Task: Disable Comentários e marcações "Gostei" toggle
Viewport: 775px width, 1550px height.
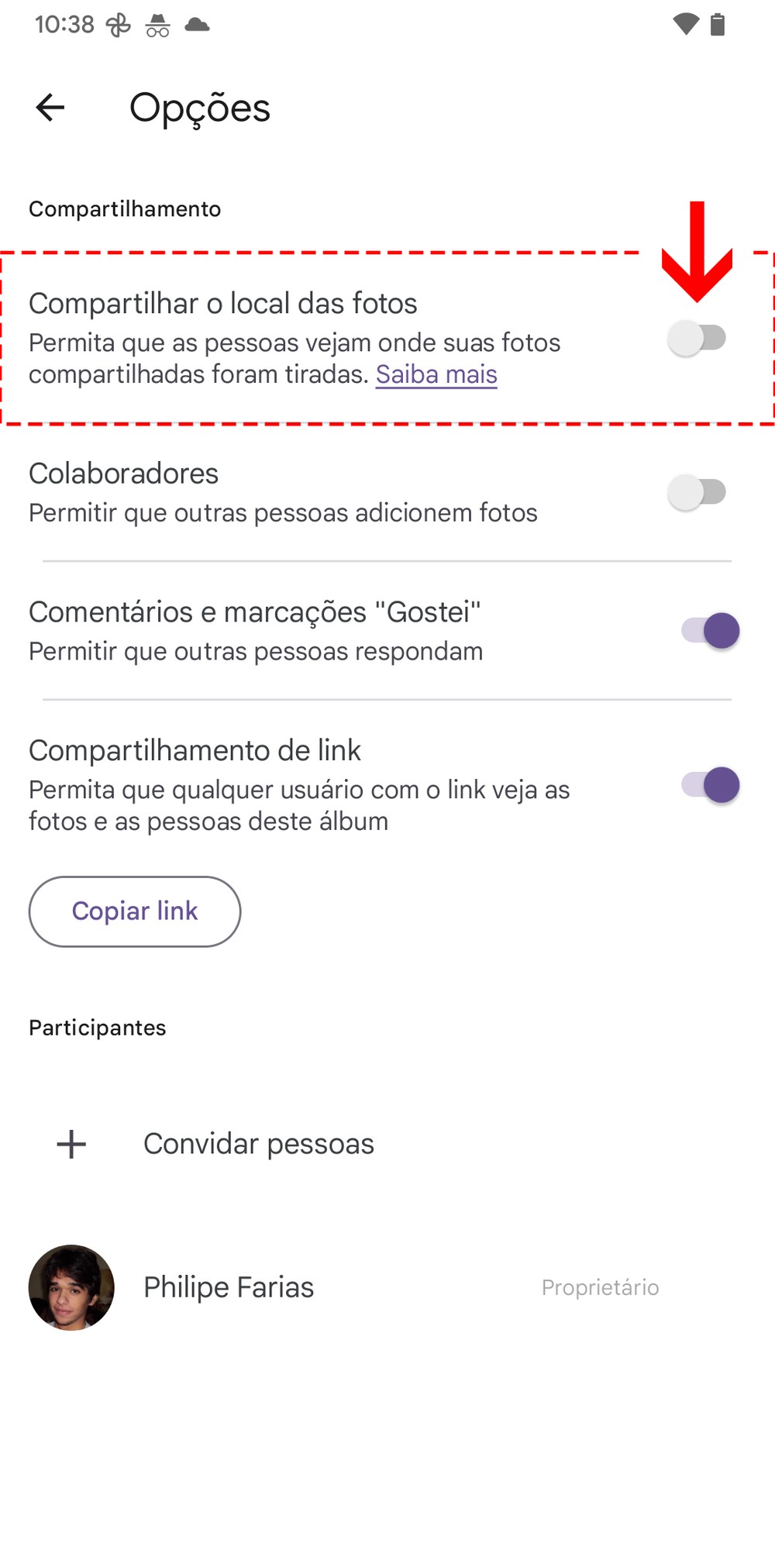Action: [710, 631]
